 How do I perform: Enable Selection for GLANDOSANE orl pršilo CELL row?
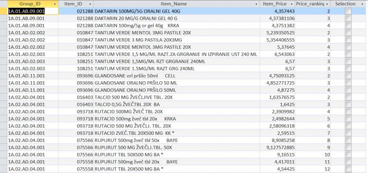tap(348, 75)
